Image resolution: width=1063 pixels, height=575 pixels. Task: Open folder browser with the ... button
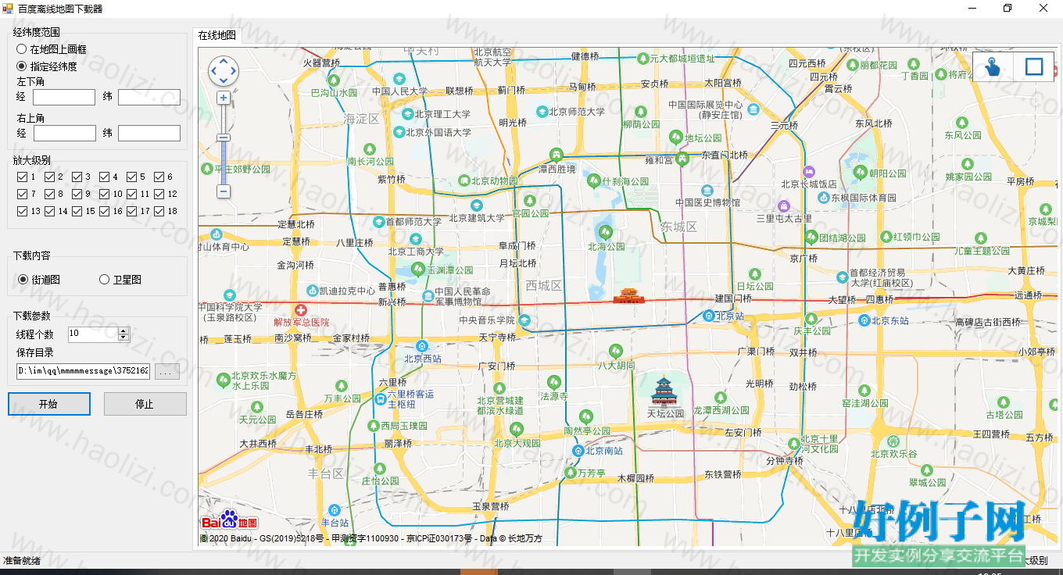click(166, 372)
